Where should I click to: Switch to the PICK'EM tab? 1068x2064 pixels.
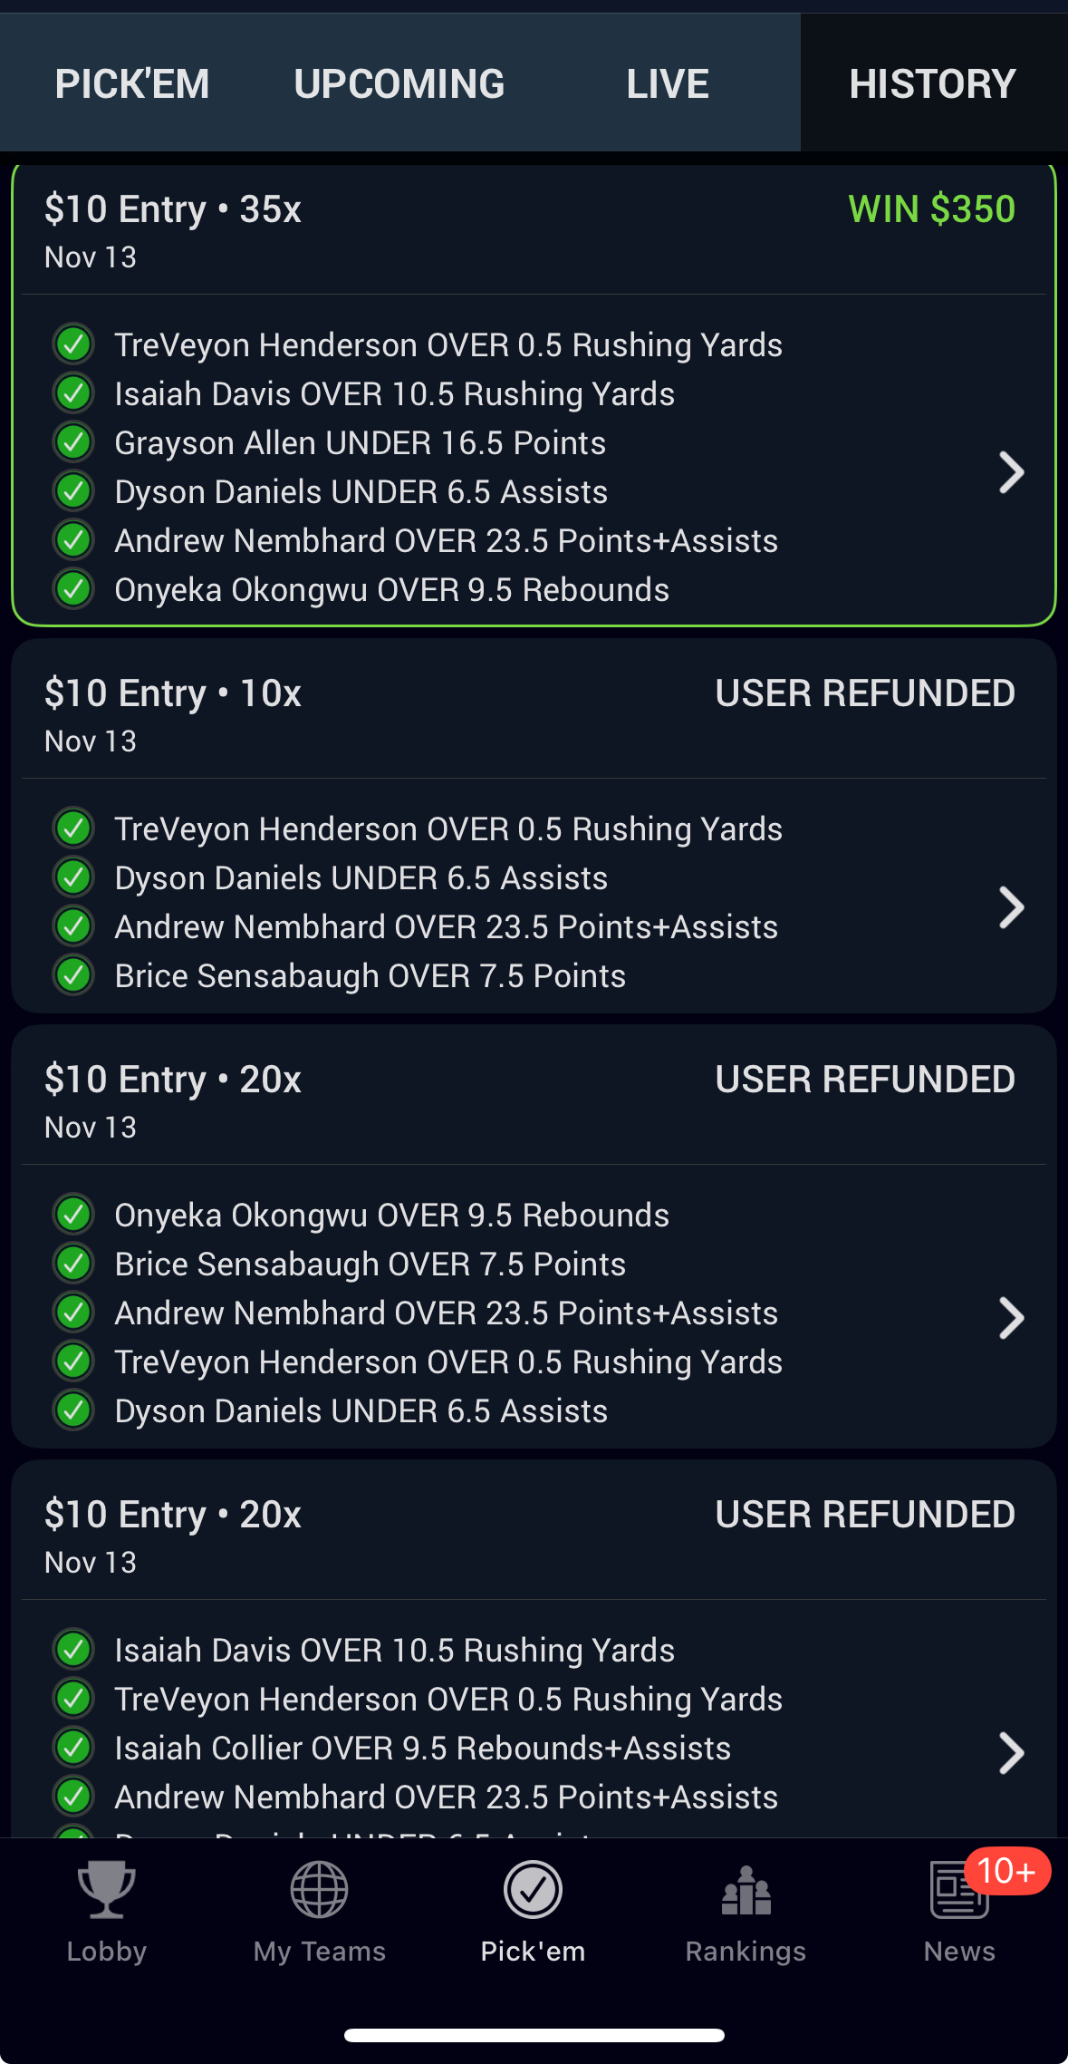[132, 83]
